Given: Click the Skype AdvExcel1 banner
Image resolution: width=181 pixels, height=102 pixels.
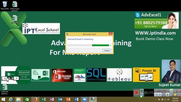Looking at the screenshot, I should coord(148,15).
